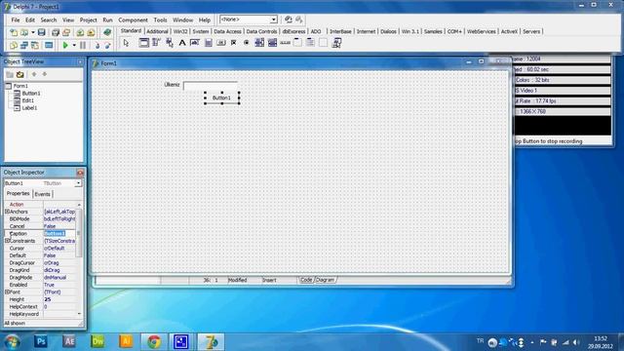Select the ListBox component icon
Image resolution: width=624 pixels, height=351 pixels.
coord(259,43)
